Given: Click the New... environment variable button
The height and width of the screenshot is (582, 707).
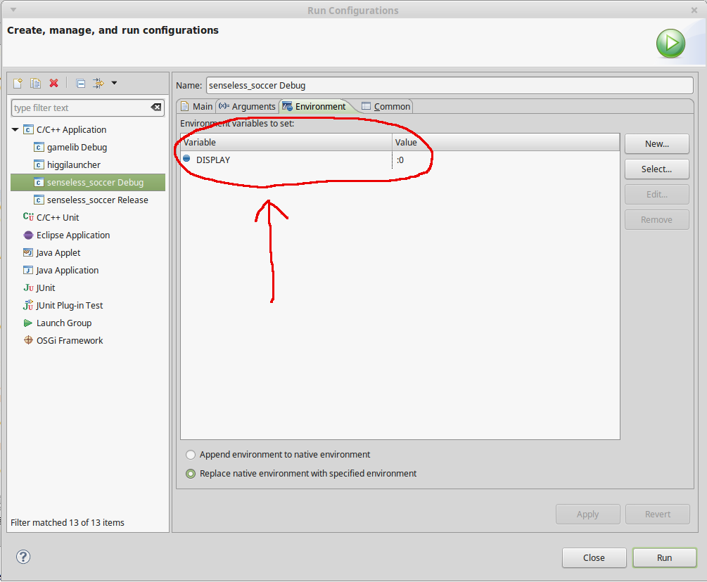Looking at the screenshot, I should [656, 143].
